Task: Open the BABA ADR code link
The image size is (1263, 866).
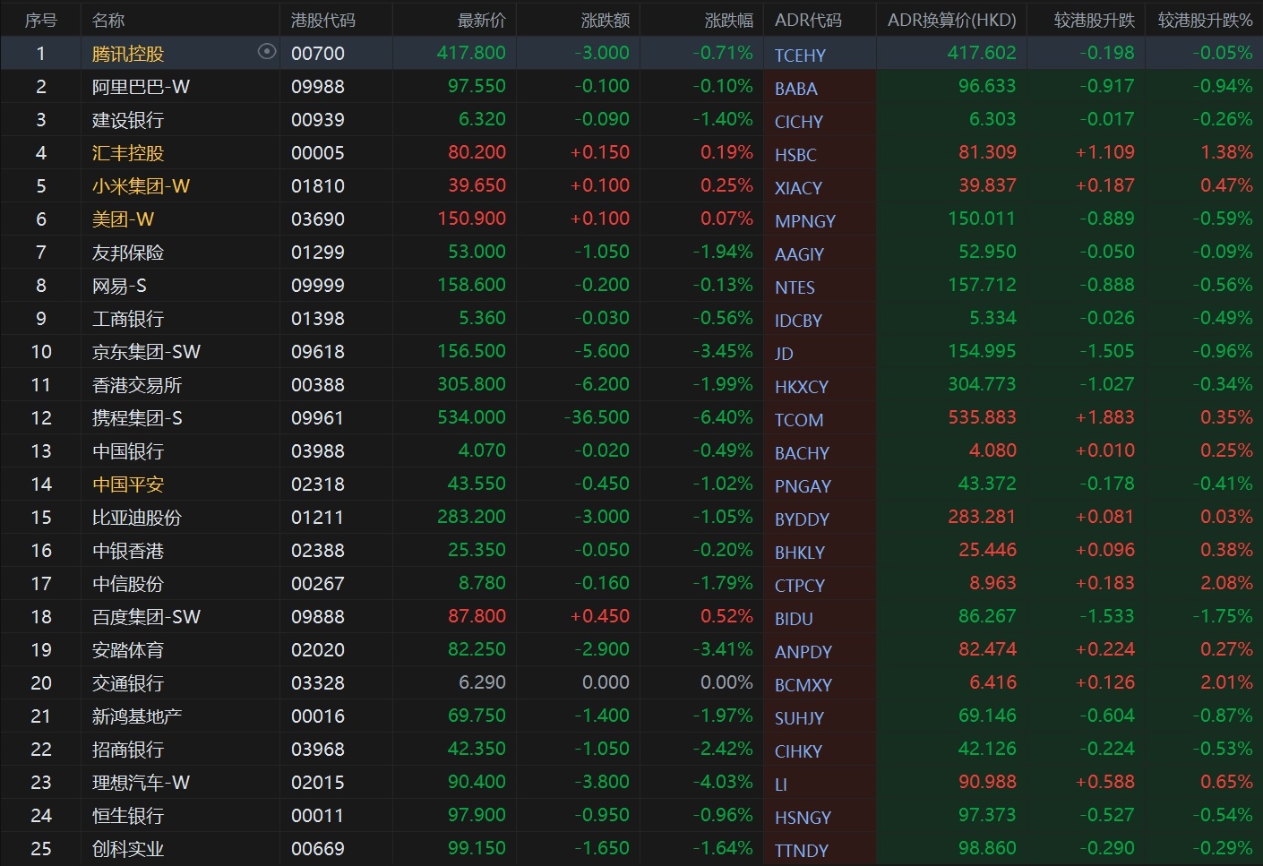Action: click(x=795, y=89)
